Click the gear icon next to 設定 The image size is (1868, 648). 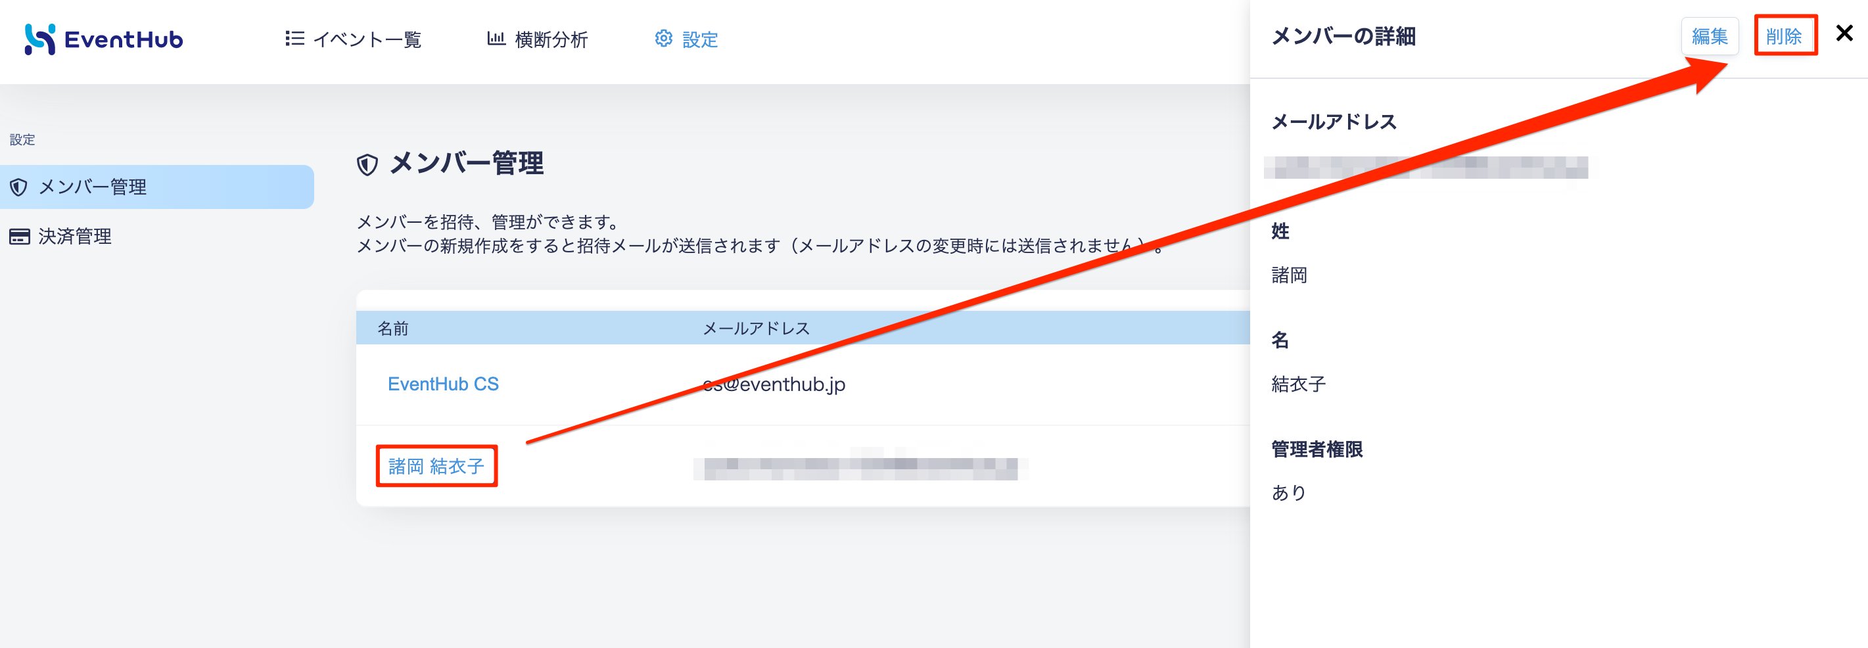(663, 38)
